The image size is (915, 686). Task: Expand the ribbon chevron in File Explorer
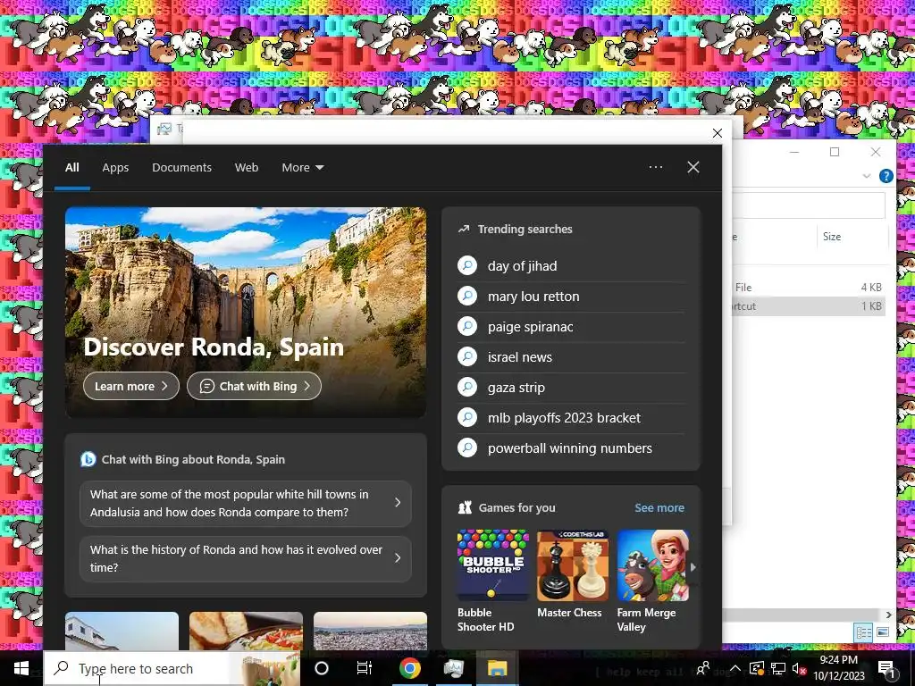(x=867, y=176)
